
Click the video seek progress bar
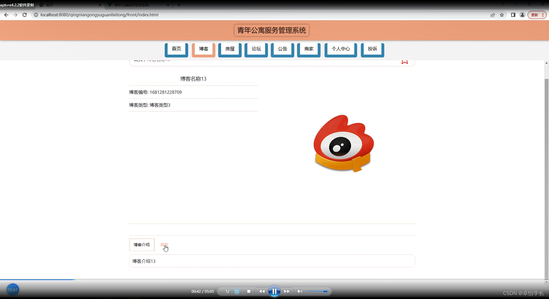[x=274, y=280]
